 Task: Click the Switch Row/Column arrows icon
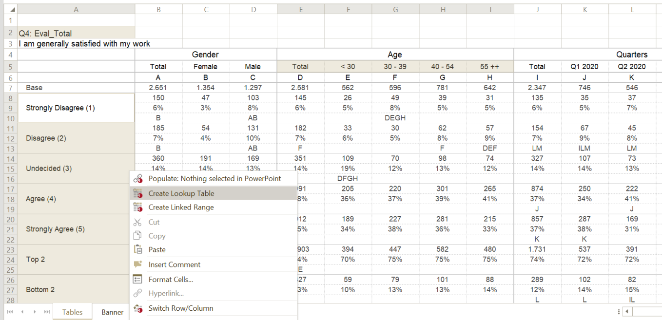click(x=138, y=308)
